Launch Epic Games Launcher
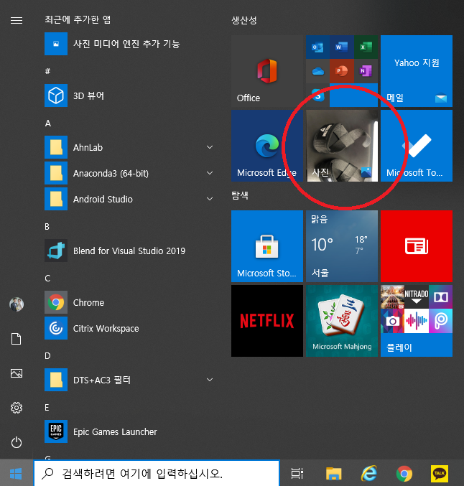 pos(129,431)
